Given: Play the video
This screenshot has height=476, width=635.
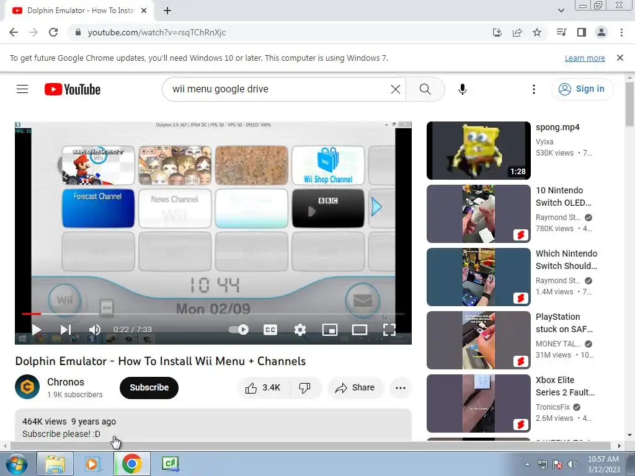Looking at the screenshot, I should click(37, 330).
